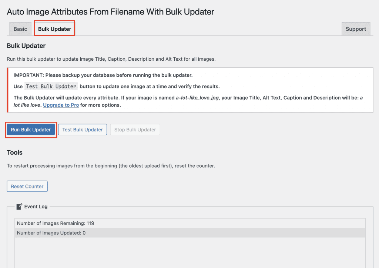
Task: Click the Auto Image Attributes page title
Action: coord(110,11)
